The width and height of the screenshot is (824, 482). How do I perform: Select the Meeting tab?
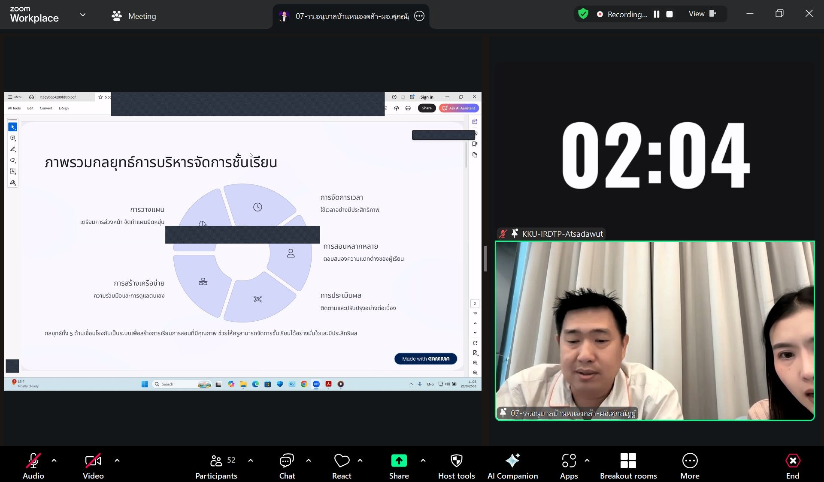[x=133, y=16]
